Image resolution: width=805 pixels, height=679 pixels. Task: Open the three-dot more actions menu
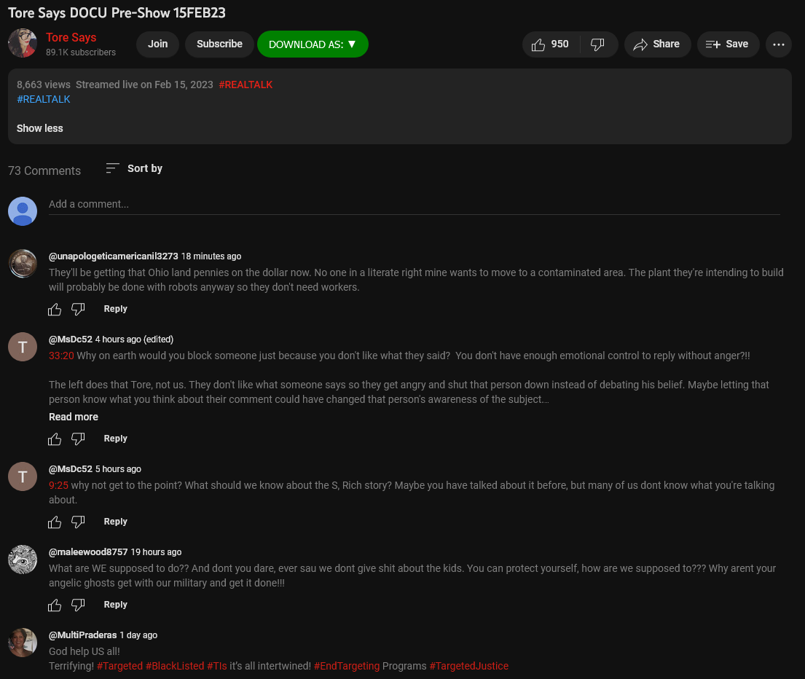(778, 44)
